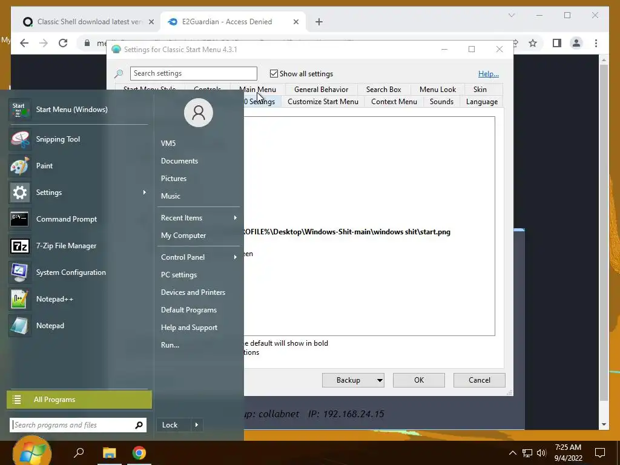This screenshot has height=465, width=620.
Task: Click the Windows start orb button
Action: point(31,451)
